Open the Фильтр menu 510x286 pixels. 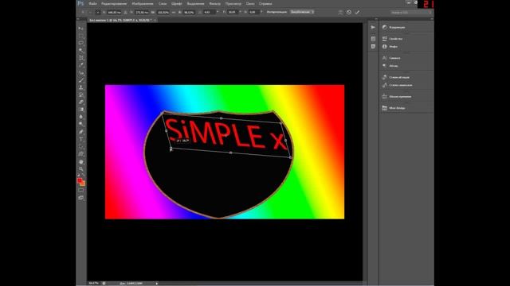[214, 3]
